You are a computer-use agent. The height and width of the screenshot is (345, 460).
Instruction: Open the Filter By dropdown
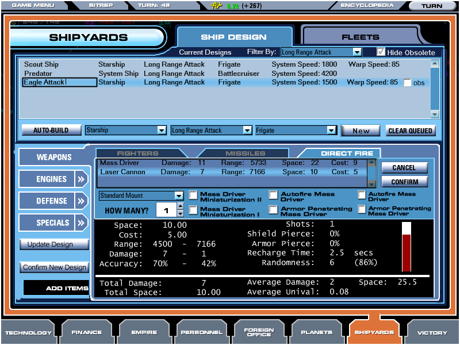click(358, 52)
